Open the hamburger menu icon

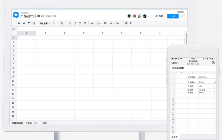click(183, 16)
